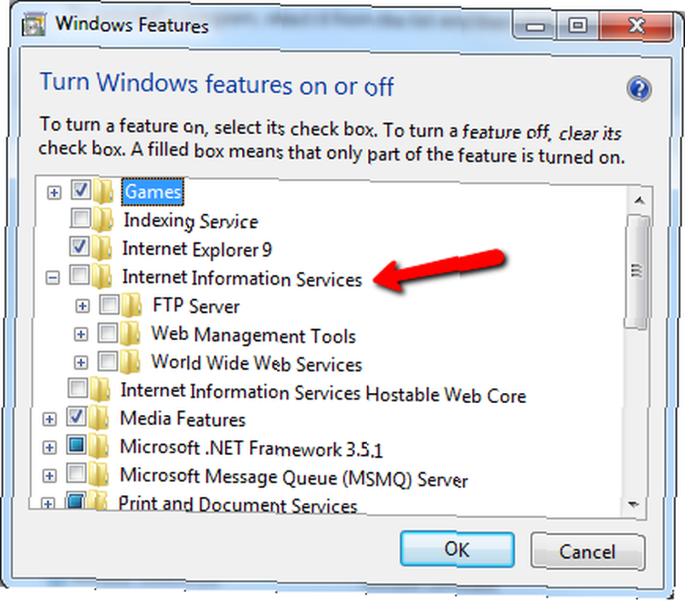
Task: Toggle the Microsoft .NET Framework 3.5.1 checkbox
Action: point(77,444)
